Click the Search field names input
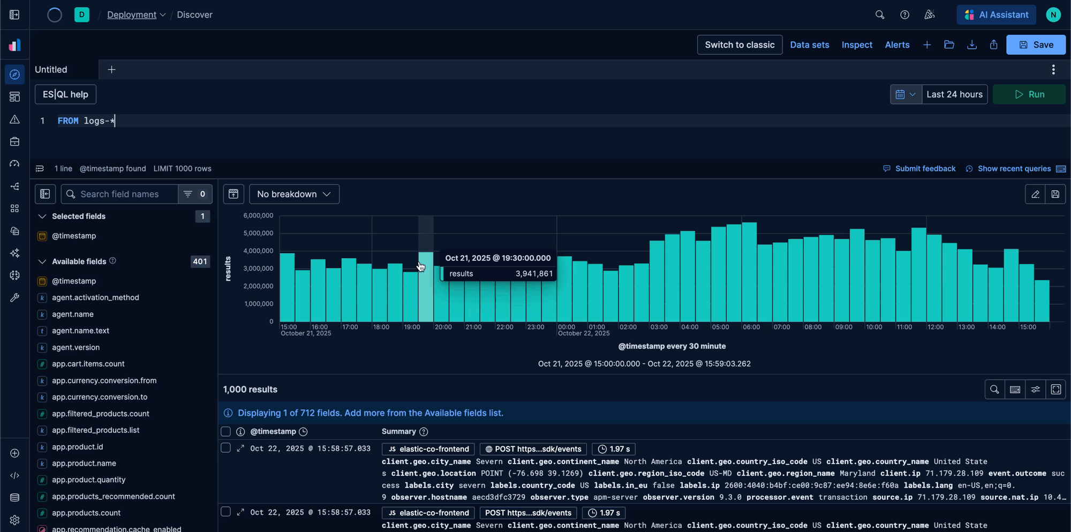Image resolution: width=1071 pixels, height=532 pixels. (126, 194)
